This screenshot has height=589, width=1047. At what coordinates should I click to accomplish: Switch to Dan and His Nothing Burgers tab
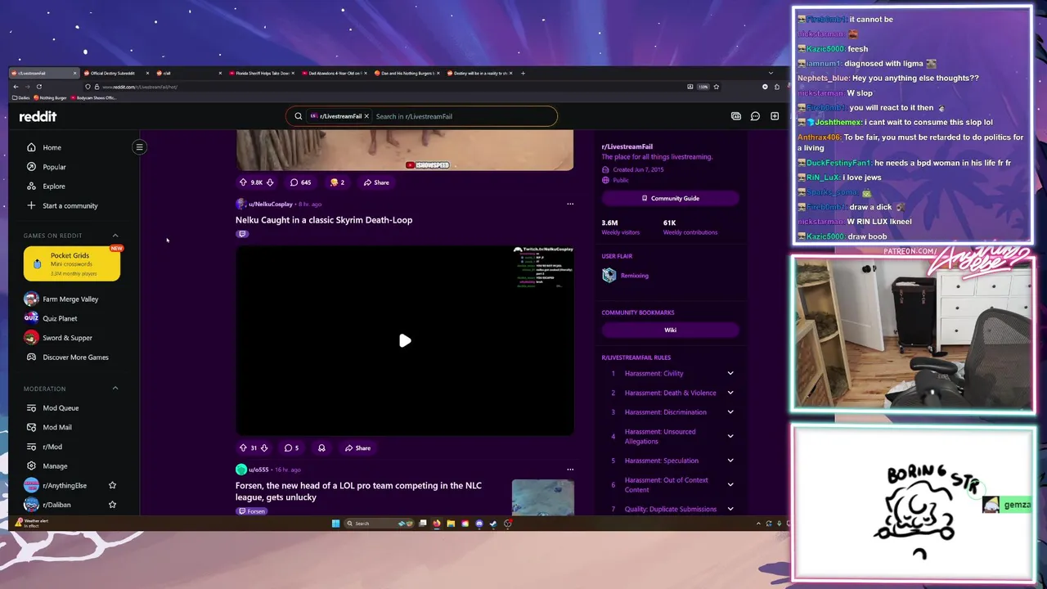coord(407,73)
